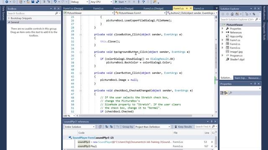This screenshot has width=268, height=150.
Task: Click the Copy icon in references panel
Action: [x=100, y=127]
